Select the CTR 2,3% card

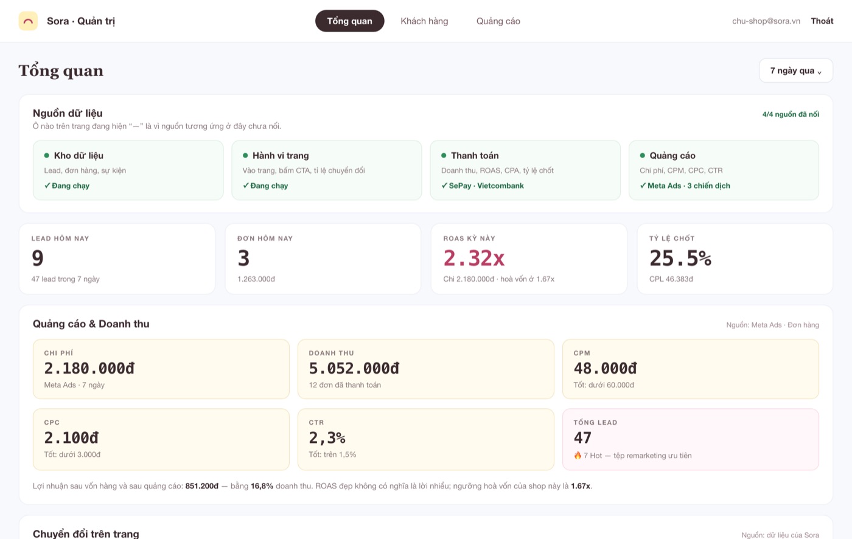tap(426, 439)
